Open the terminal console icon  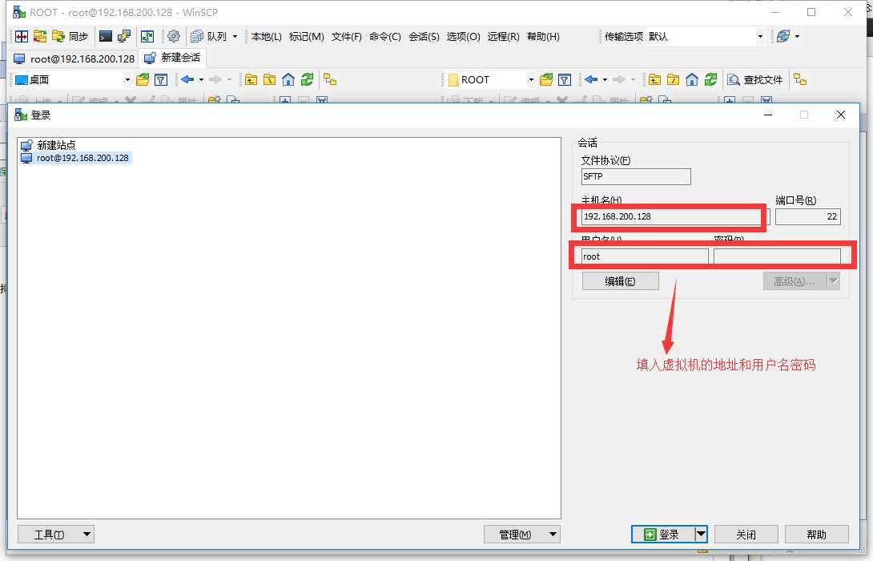(106, 36)
